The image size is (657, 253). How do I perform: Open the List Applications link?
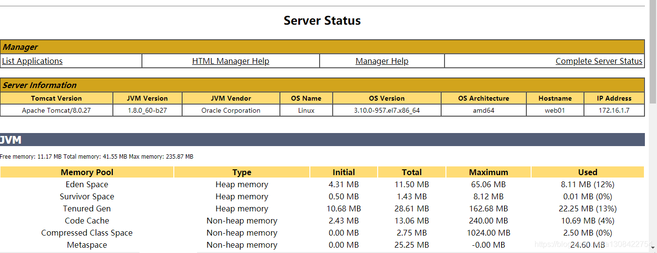tap(32, 61)
